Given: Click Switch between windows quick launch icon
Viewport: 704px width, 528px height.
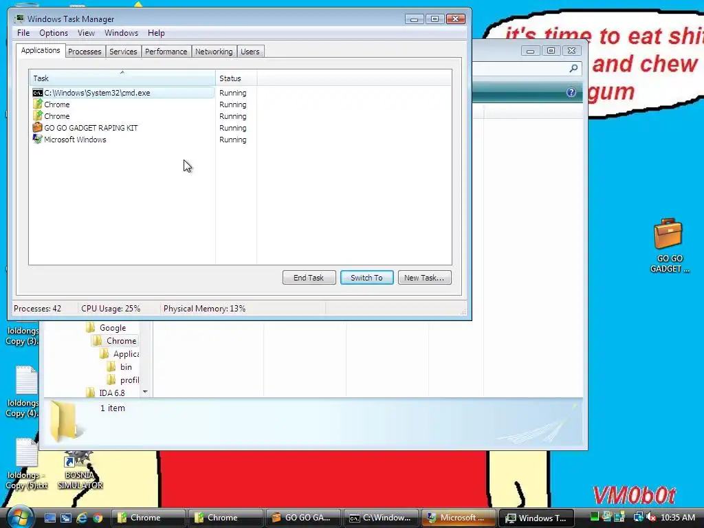Looking at the screenshot, I should pos(66,518).
